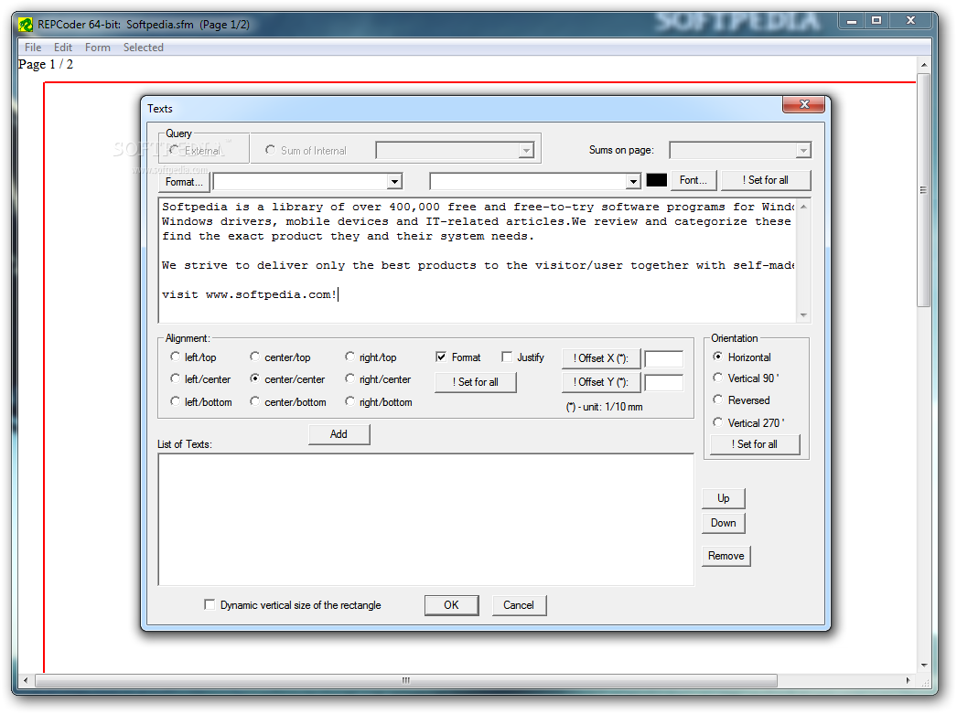Open the format combo box next to Format...

pyautogui.click(x=395, y=182)
